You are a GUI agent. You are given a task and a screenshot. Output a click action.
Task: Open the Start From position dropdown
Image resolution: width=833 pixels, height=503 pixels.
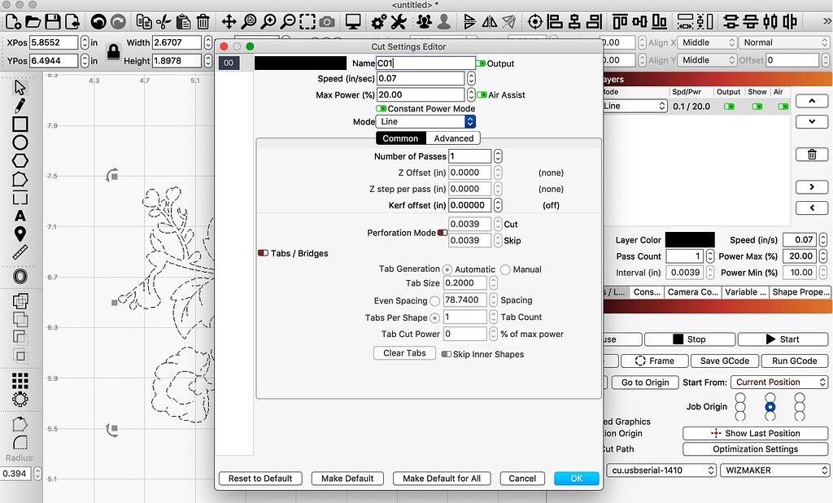click(779, 382)
